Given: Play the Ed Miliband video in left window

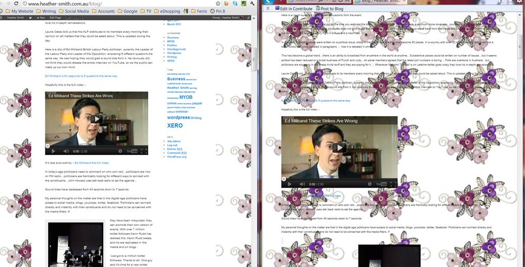Looking at the screenshot, I should coord(96,118).
